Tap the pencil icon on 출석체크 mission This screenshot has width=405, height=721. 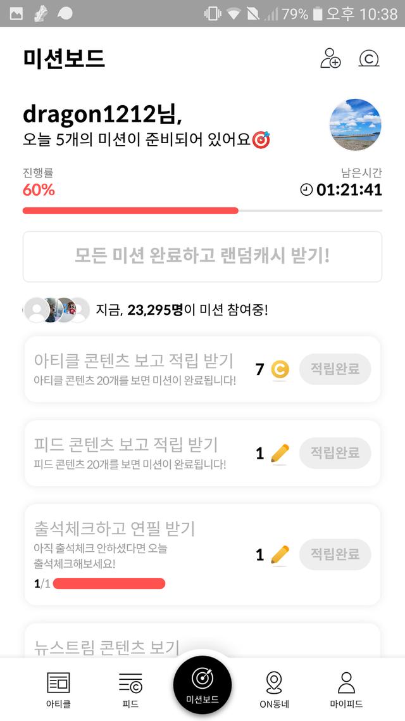click(x=280, y=554)
